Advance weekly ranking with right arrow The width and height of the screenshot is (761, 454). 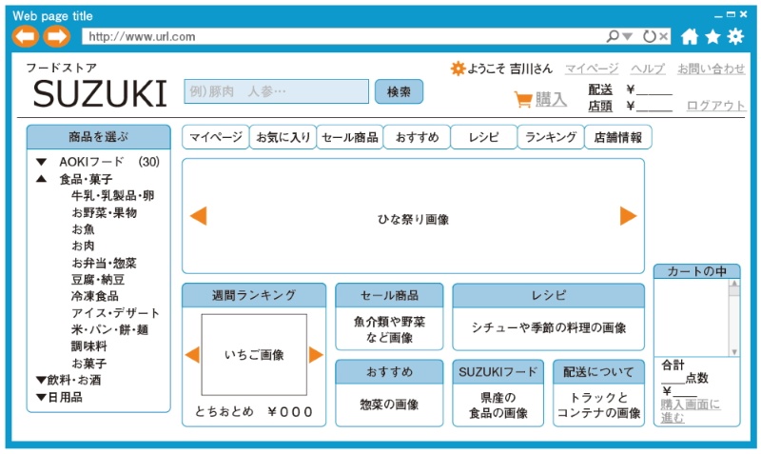pyautogui.click(x=316, y=355)
